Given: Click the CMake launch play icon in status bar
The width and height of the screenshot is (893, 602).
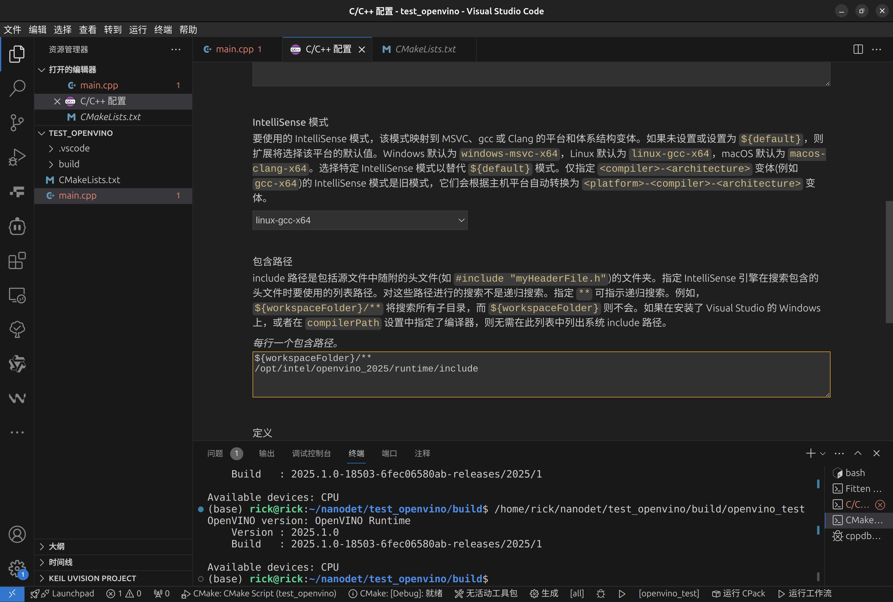Looking at the screenshot, I should [622, 594].
